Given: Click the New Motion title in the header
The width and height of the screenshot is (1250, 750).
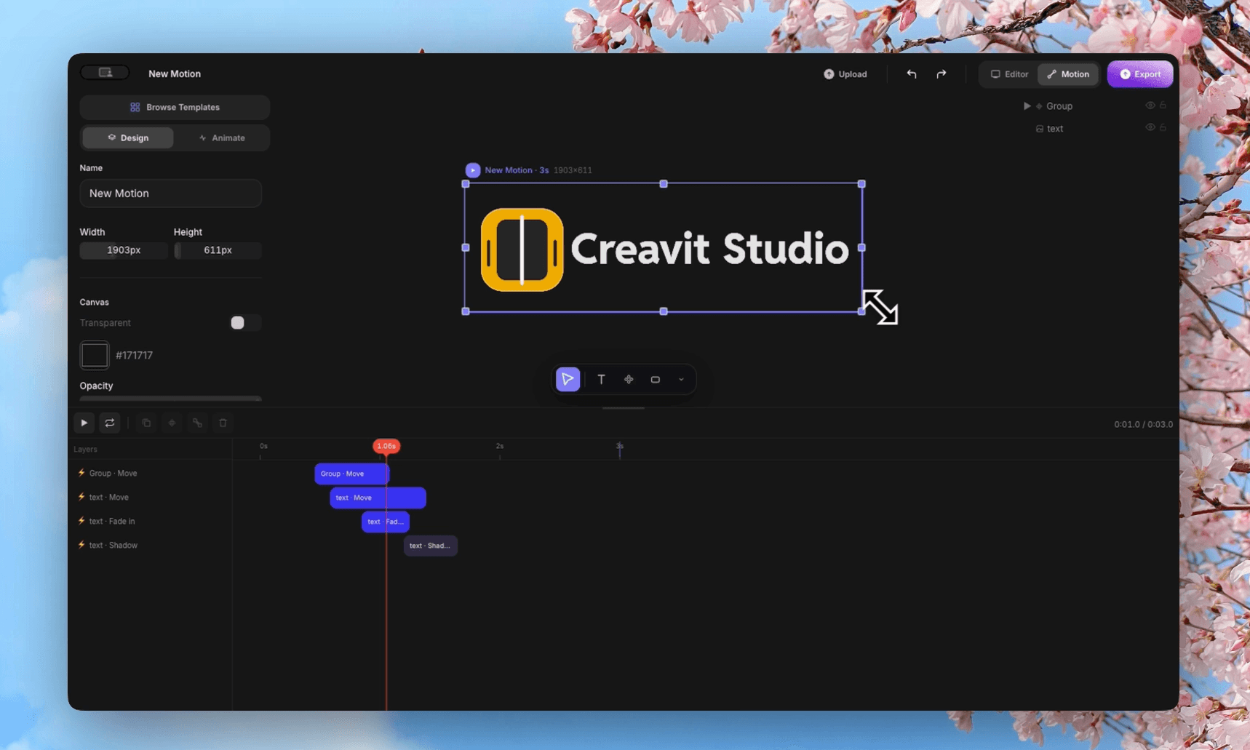Looking at the screenshot, I should (x=175, y=73).
